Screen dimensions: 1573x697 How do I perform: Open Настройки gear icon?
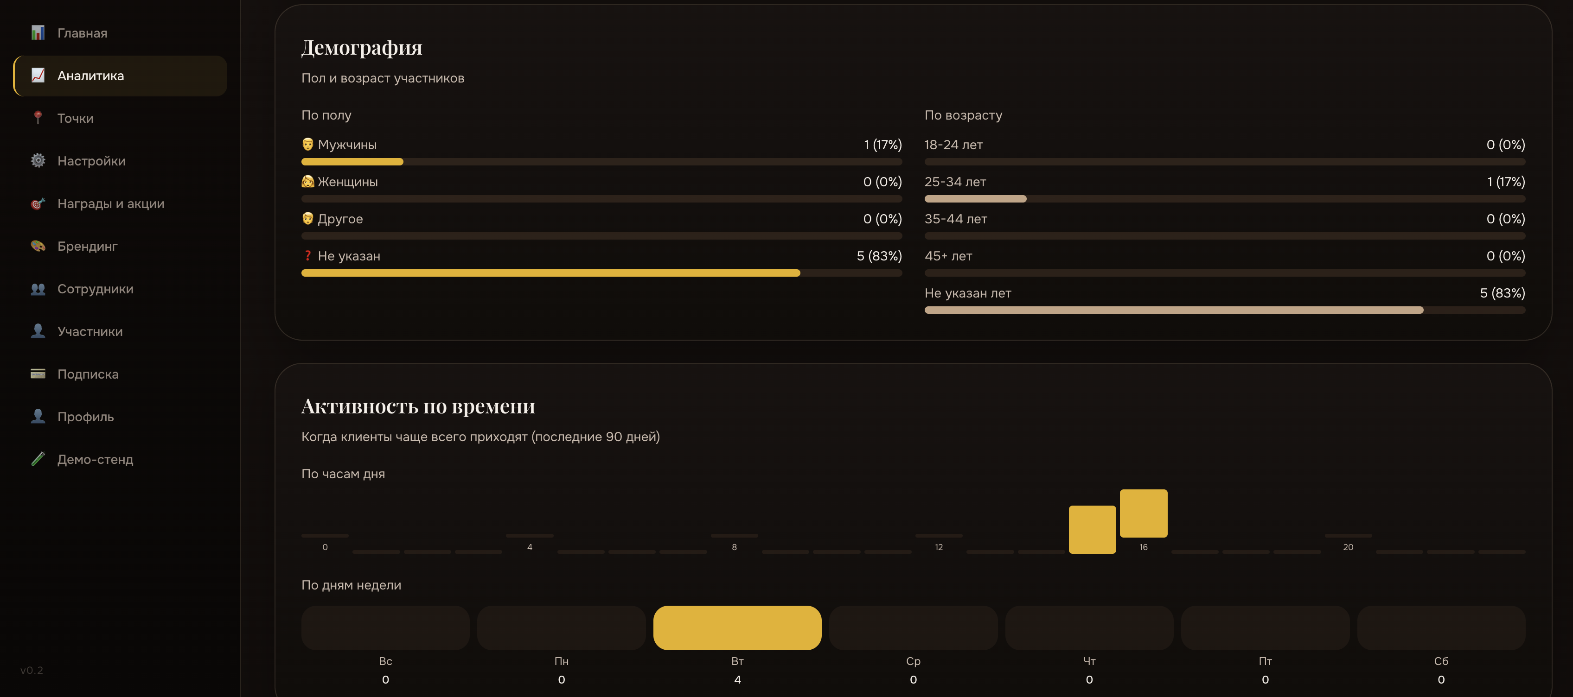point(38,160)
